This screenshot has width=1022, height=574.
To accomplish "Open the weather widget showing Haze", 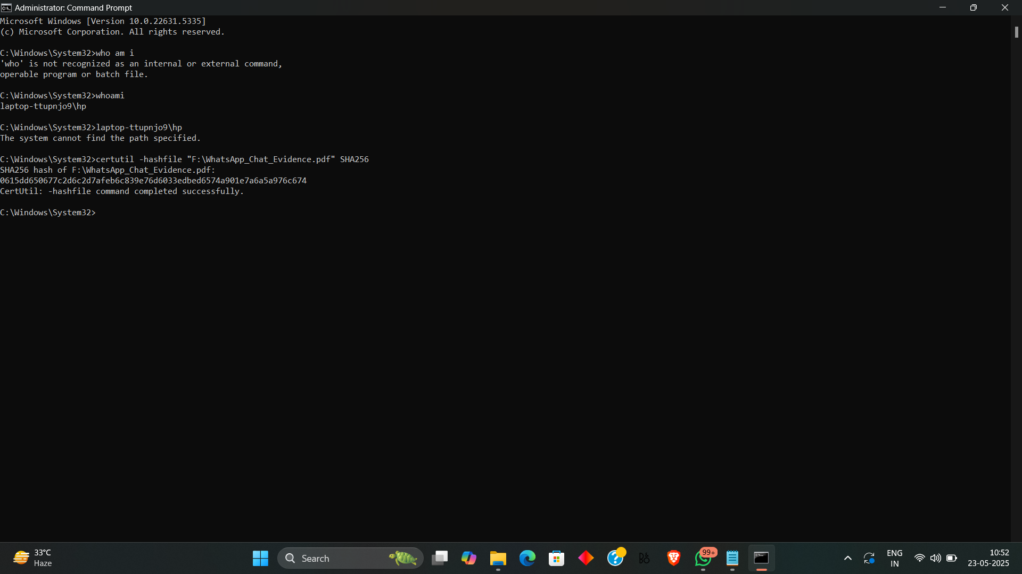I will click(x=33, y=558).
